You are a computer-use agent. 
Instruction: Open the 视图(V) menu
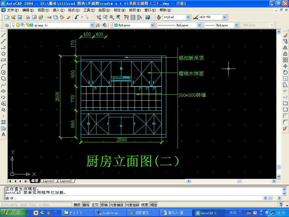(x=43, y=10)
